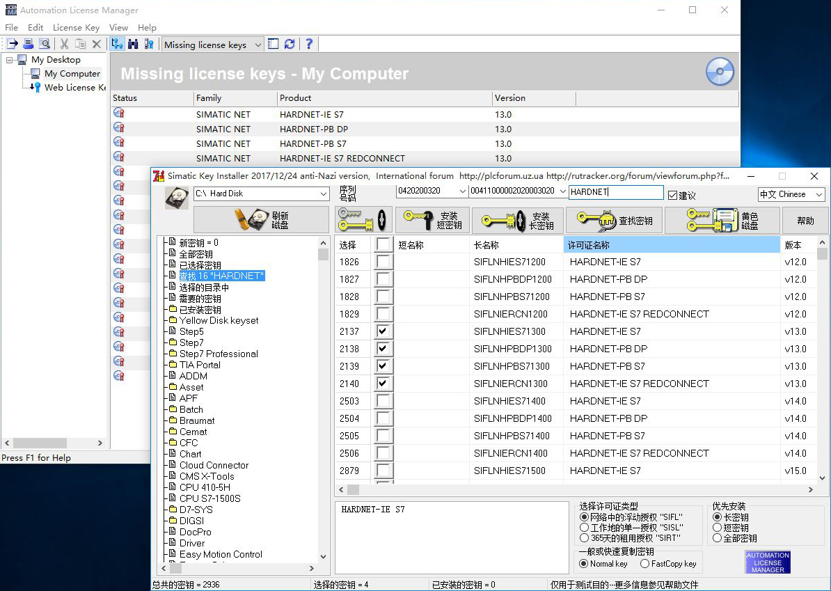
Task: Click the layout panel view icon
Action: coord(274,44)
